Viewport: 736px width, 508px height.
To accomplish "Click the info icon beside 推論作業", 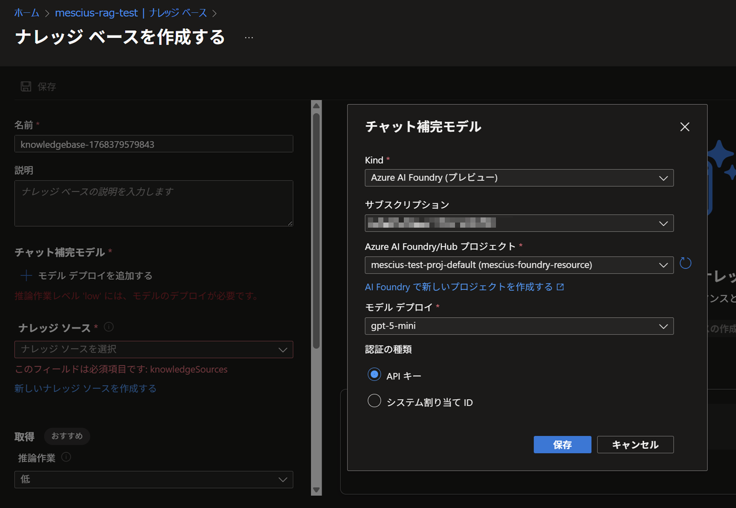I will [66, 457].
